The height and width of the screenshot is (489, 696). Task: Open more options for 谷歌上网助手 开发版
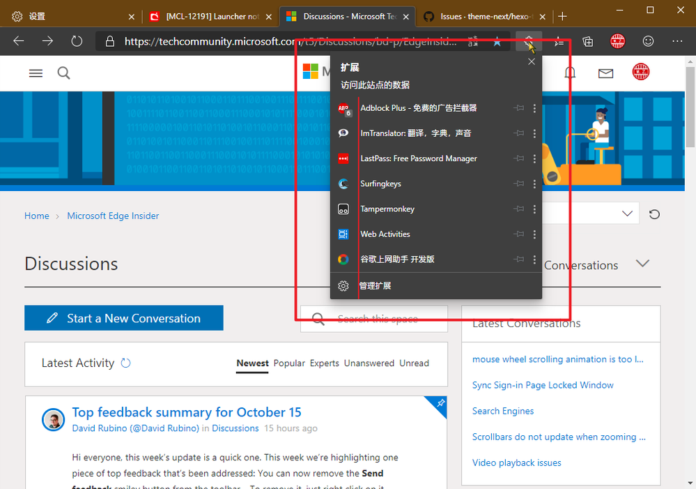click(534, 259)
